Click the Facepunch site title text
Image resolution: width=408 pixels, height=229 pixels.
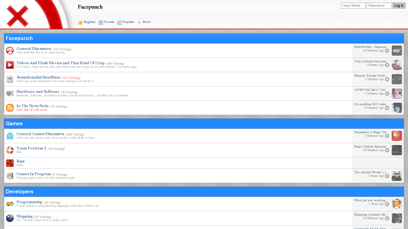tap(90, 7)
